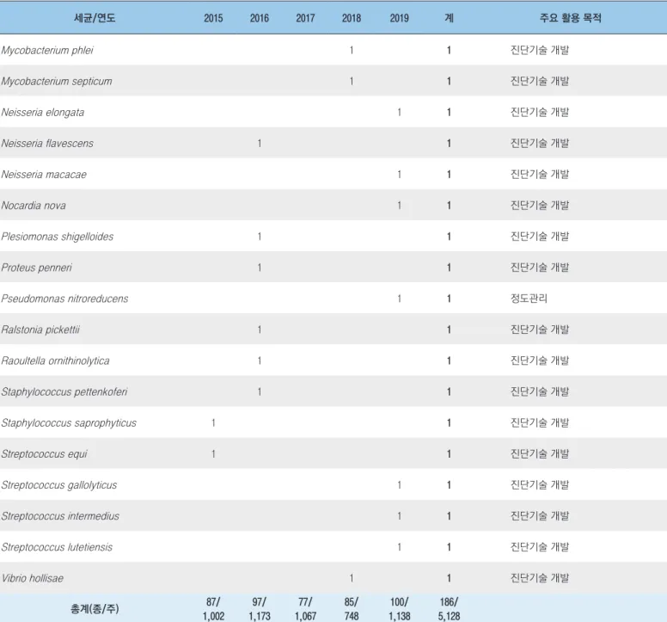The height and width of the screenshot is (622, 667).
Task: Select Neisseria flavescens row name
Action: click(x=47, y=144)
